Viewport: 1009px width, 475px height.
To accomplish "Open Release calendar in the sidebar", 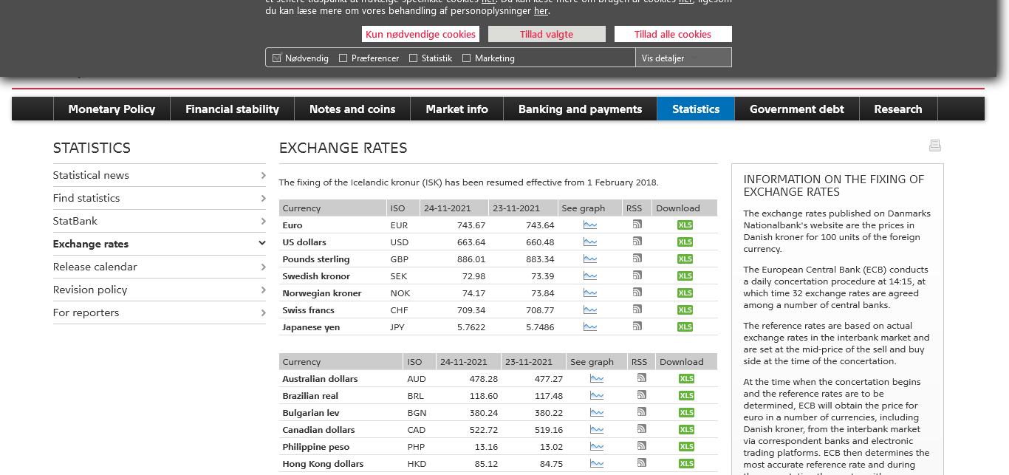I will click(95, 267).
